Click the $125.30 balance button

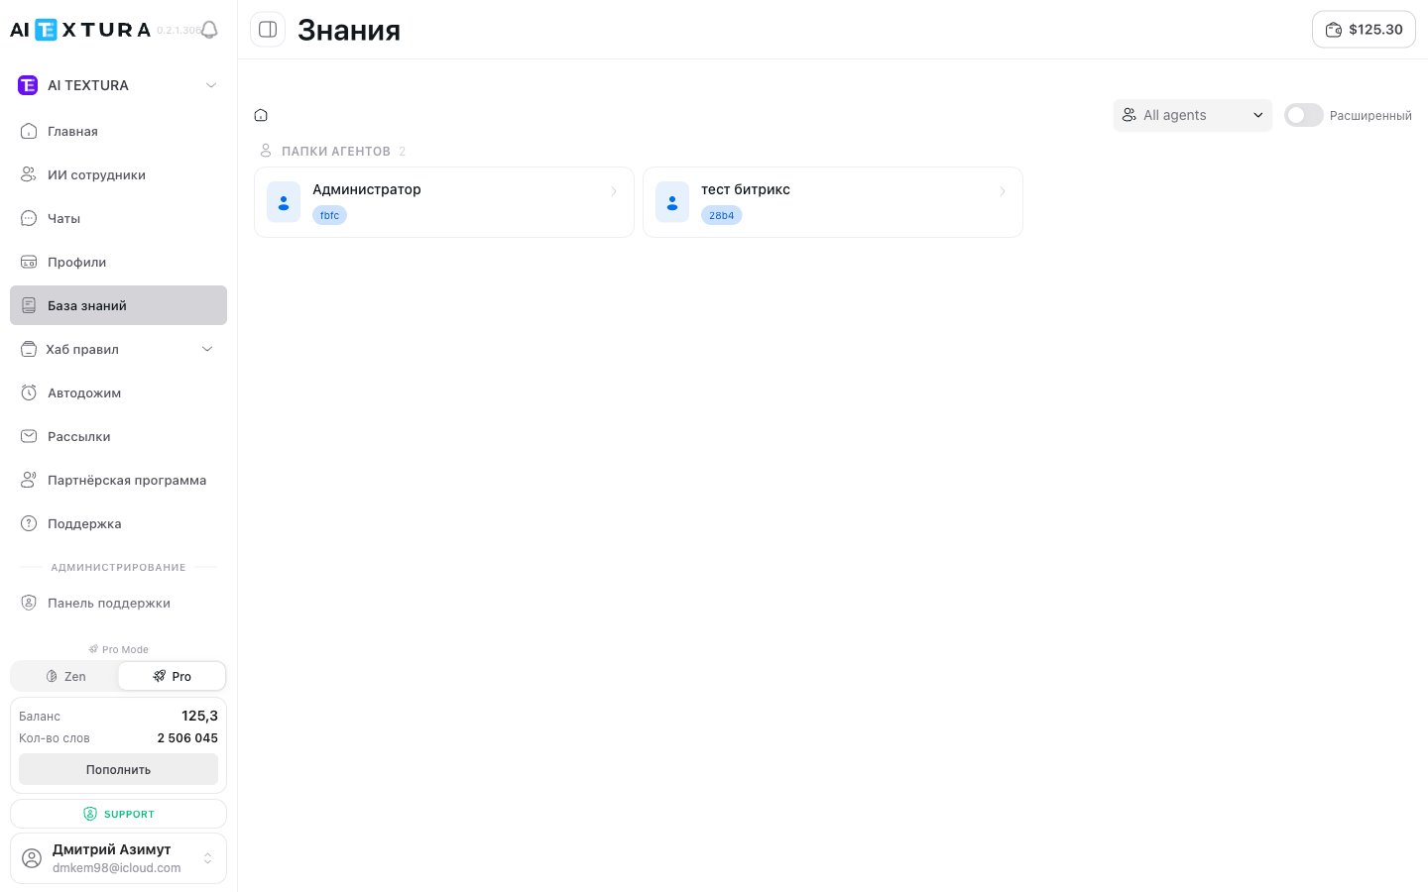1364,30
